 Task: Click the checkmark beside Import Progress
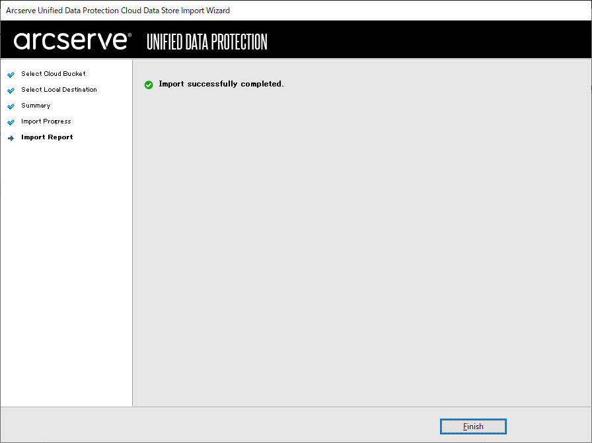[x=11, y=122]
